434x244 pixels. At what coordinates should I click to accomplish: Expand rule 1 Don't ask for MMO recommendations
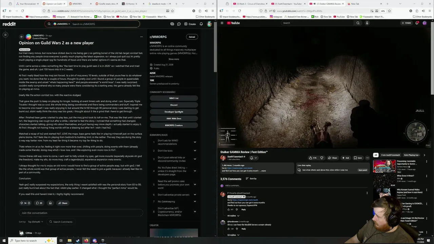pos(195,142)
